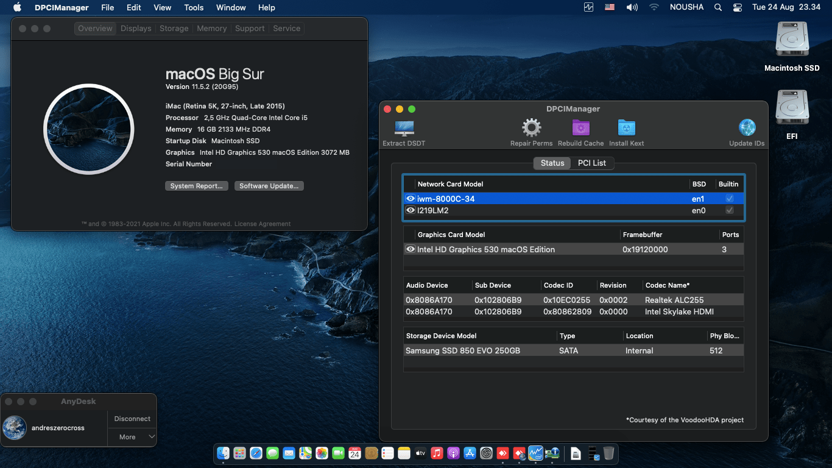Switch to Displays tab in About This Mac
Screen dimensions: 832x468
click(136, 29)
